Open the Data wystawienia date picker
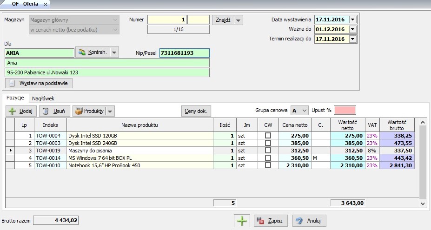Image resolution: width=431 pixels, height=230 pixels. (x=352, y=20)
